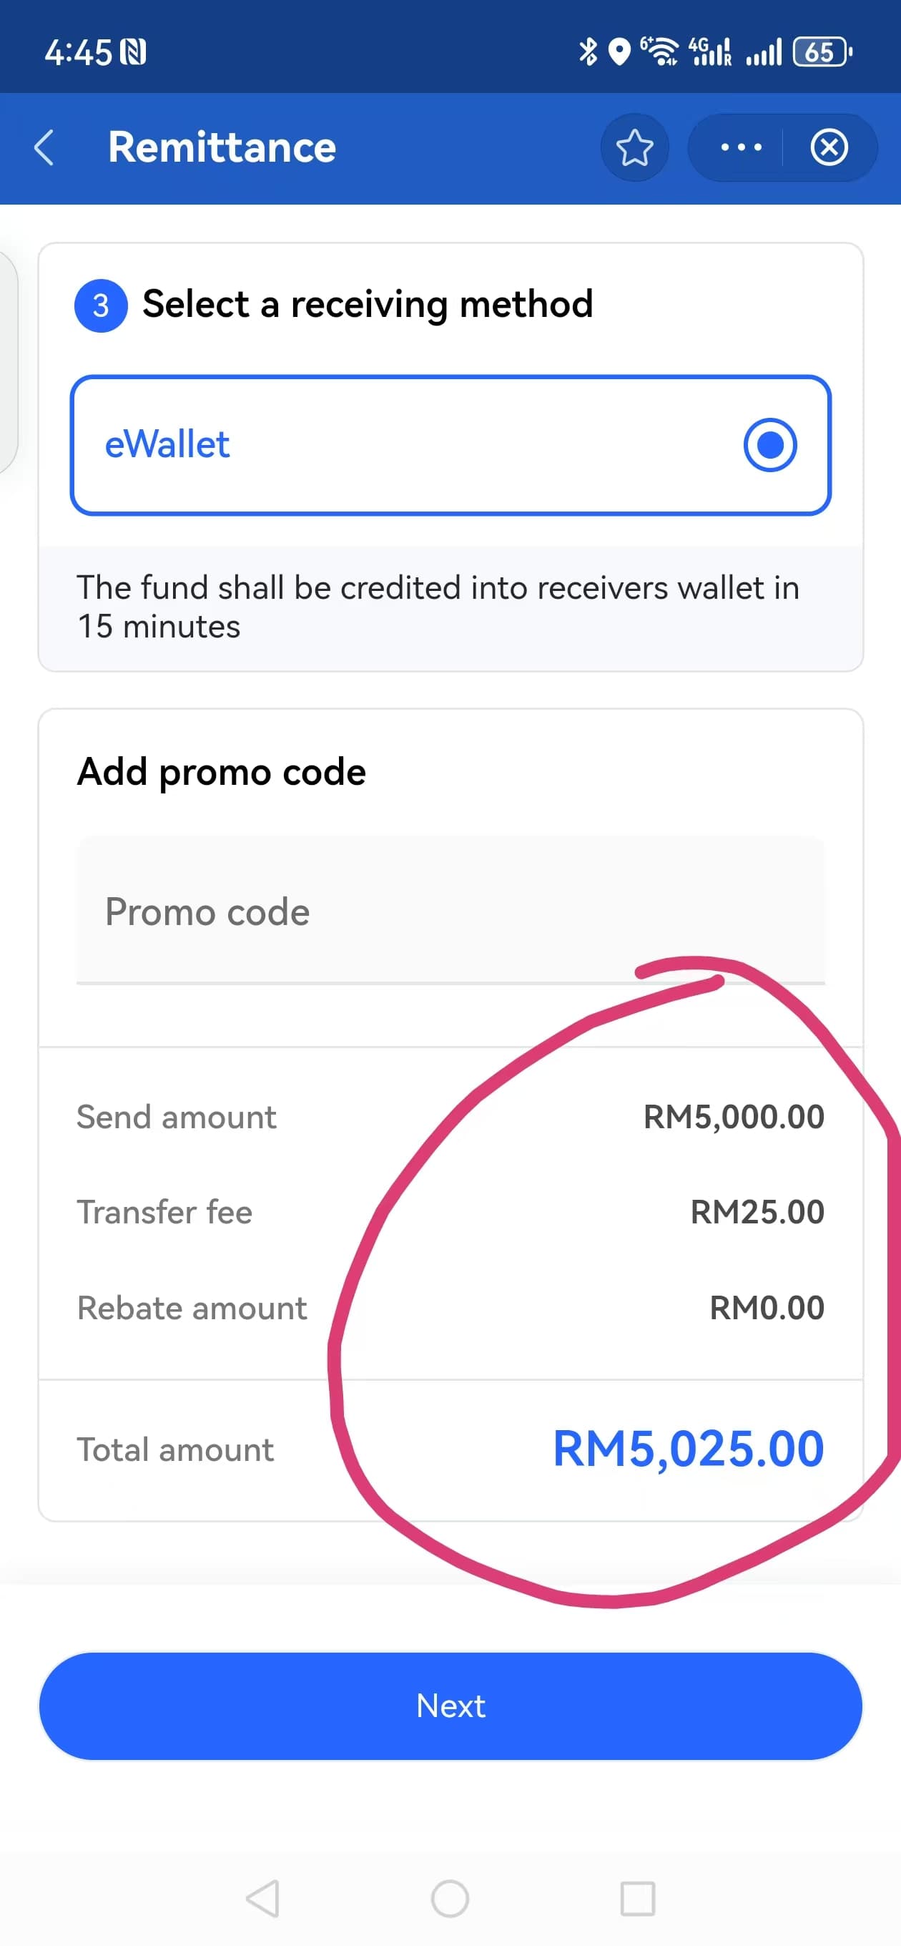Go back using the header back arrow
Screen dimensions: 901x1946
click(x=44, y=147)
